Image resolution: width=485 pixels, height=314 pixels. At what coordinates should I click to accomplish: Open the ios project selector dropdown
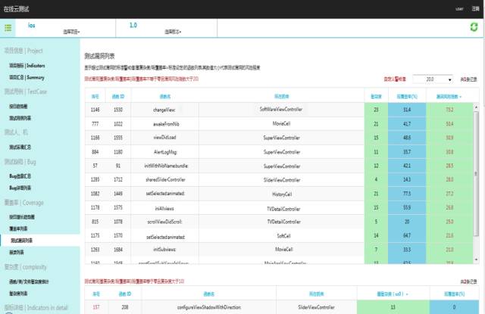coord(71,32)
